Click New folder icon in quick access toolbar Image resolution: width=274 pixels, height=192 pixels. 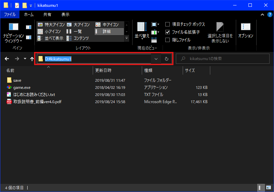tap(25, 5)
